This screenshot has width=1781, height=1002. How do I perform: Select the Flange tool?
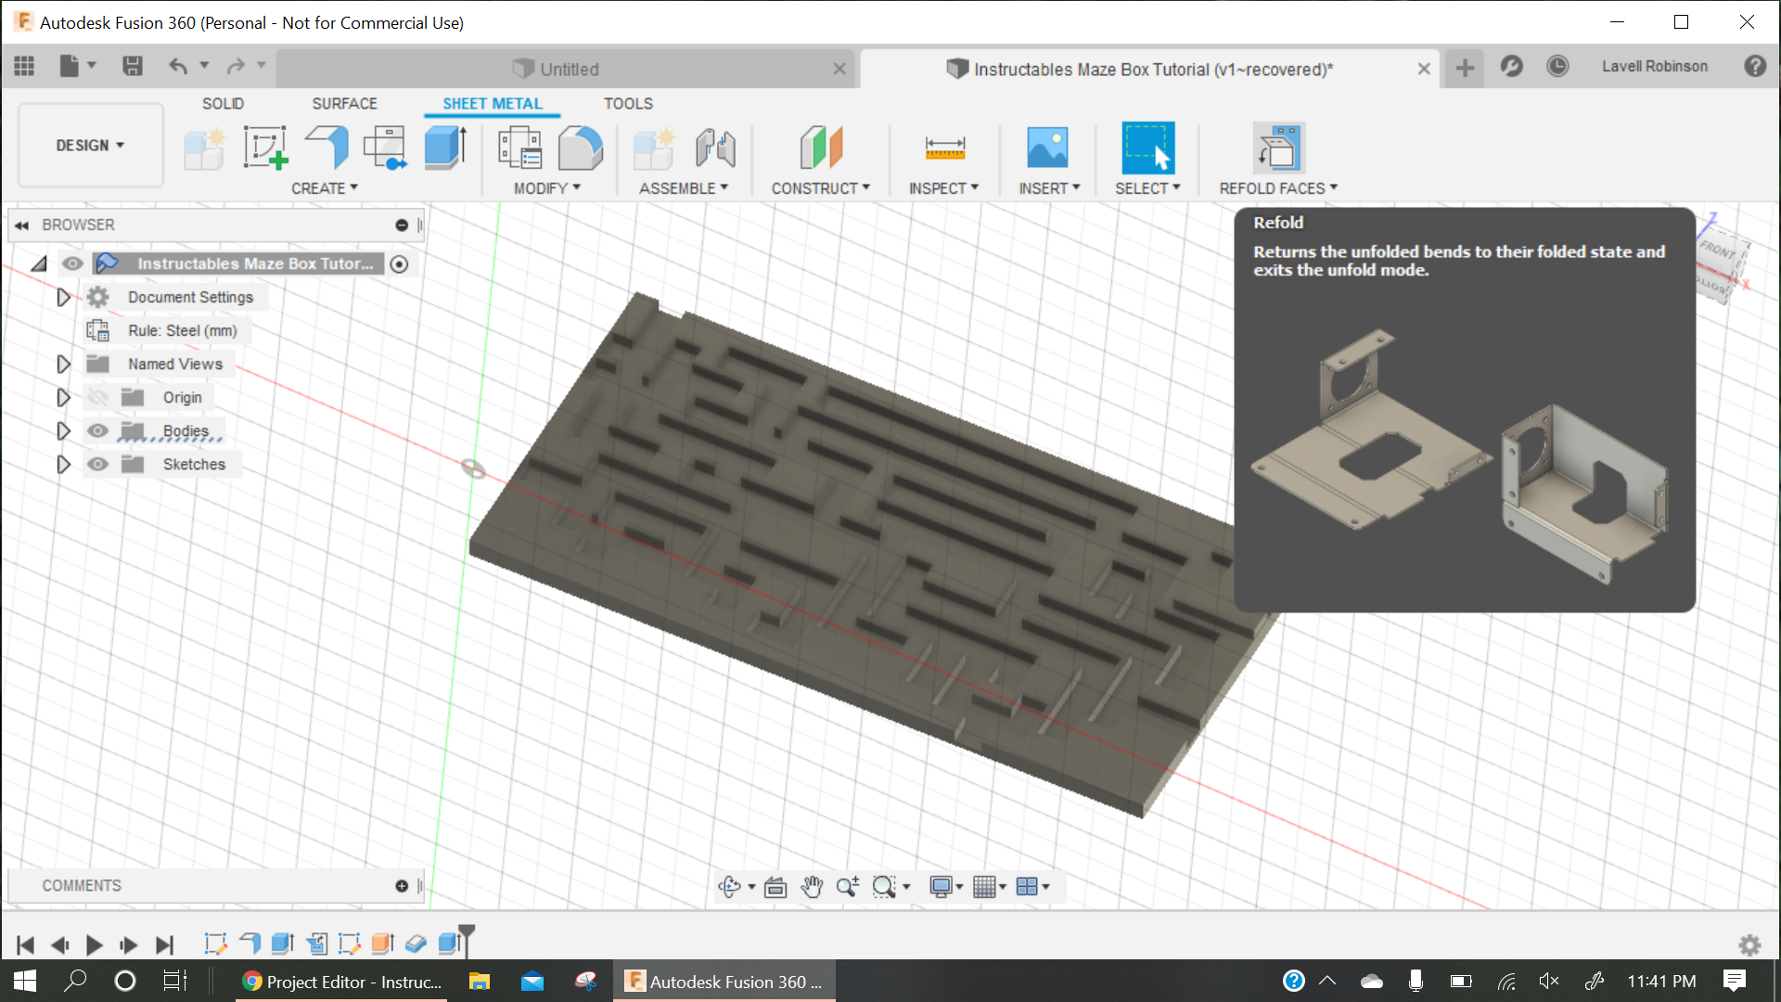tap(327, 148)
